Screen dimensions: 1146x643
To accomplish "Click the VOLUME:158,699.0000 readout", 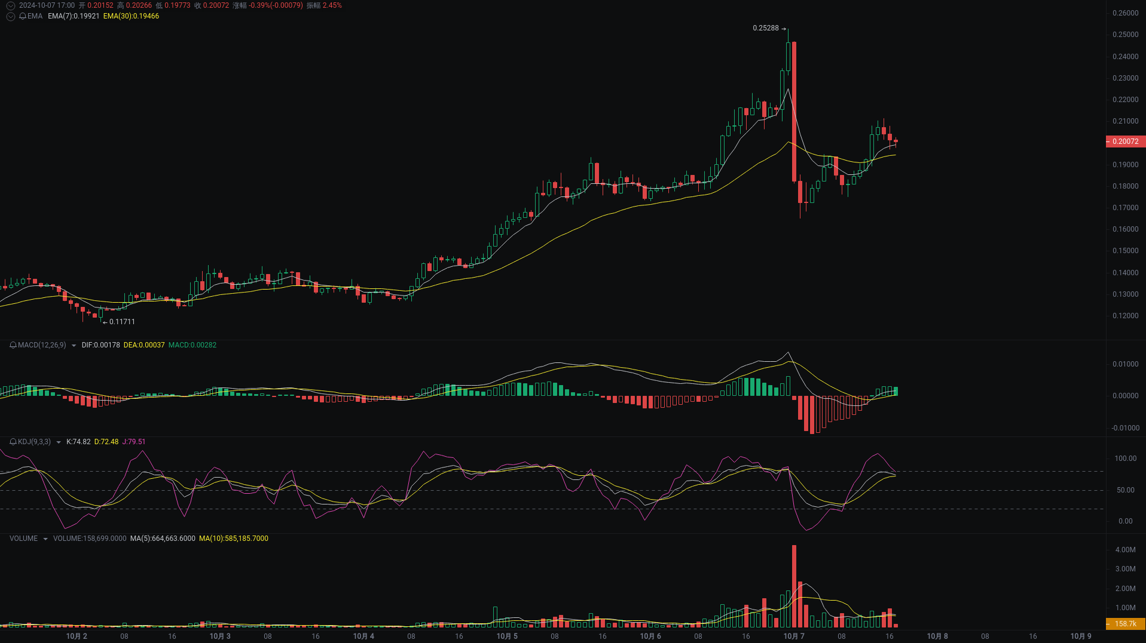I will point(90,539).
